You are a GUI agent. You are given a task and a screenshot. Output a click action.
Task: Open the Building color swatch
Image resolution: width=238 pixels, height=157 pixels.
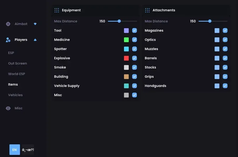126,77
